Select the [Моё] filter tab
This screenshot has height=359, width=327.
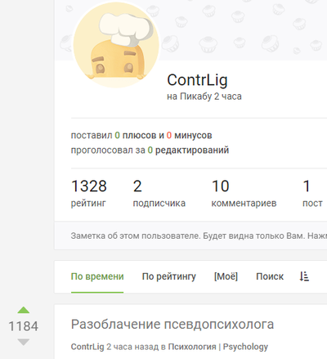(226, 276)
